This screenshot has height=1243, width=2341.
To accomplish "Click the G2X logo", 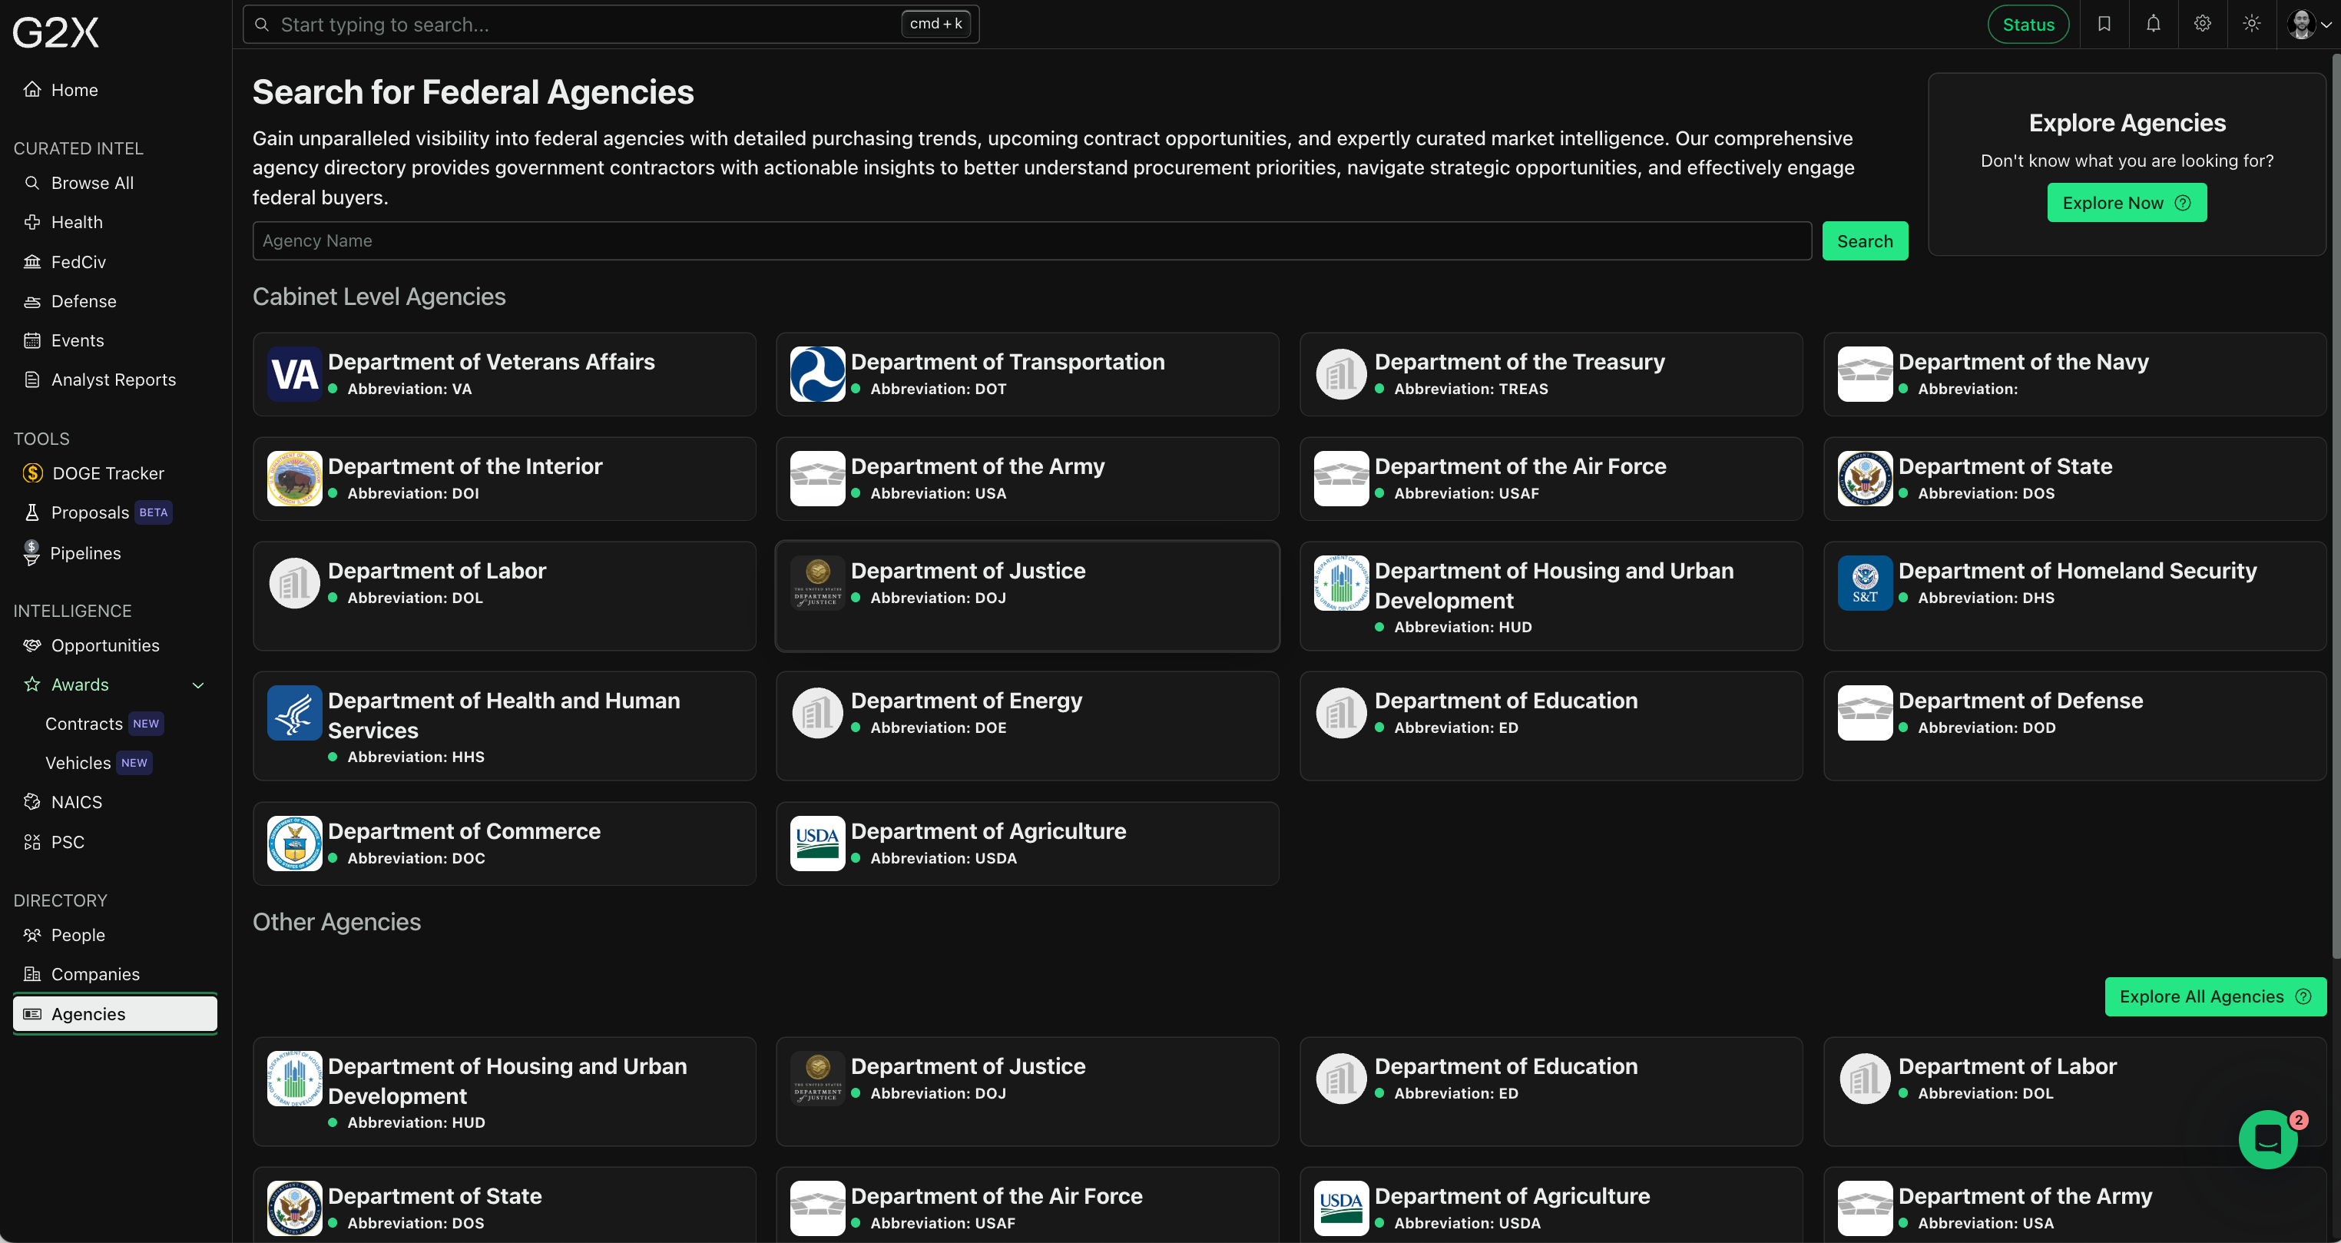I will [55, 31].
